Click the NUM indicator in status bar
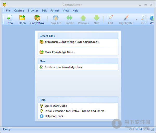156x133 pixels. click(x=139, y=129)
